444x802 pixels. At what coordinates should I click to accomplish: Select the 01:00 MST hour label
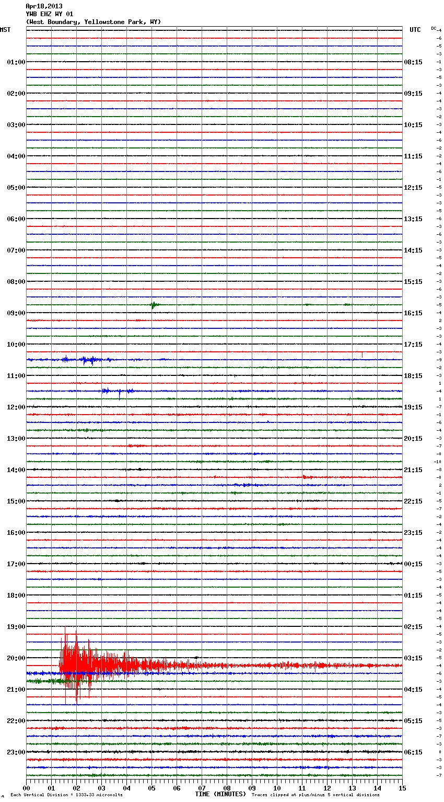(x=16, y=62)
